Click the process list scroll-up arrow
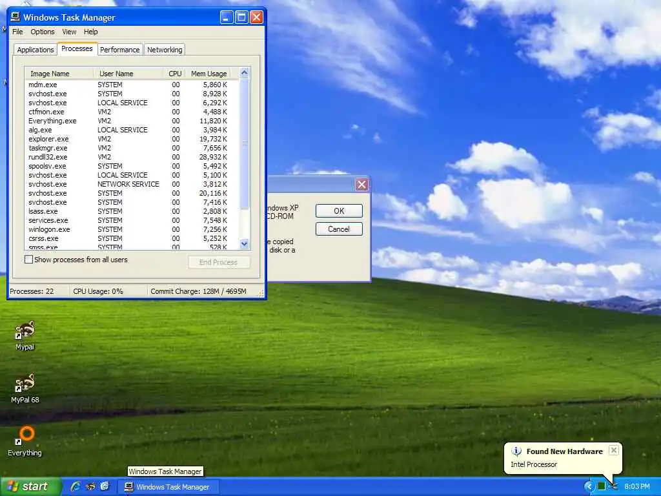The image size is (661, 496). [245, 73]
